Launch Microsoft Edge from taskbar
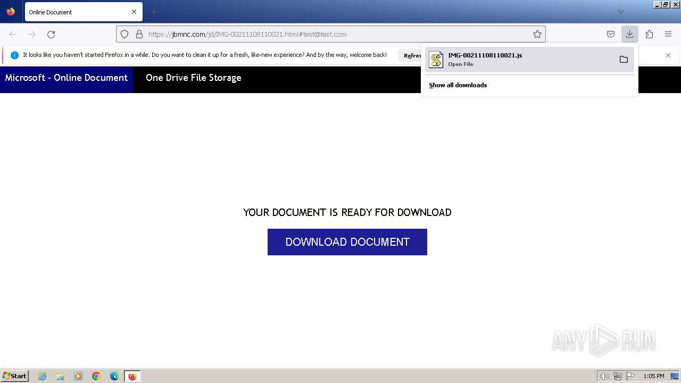This screenshot has height=383, width=681. (114, 376)
